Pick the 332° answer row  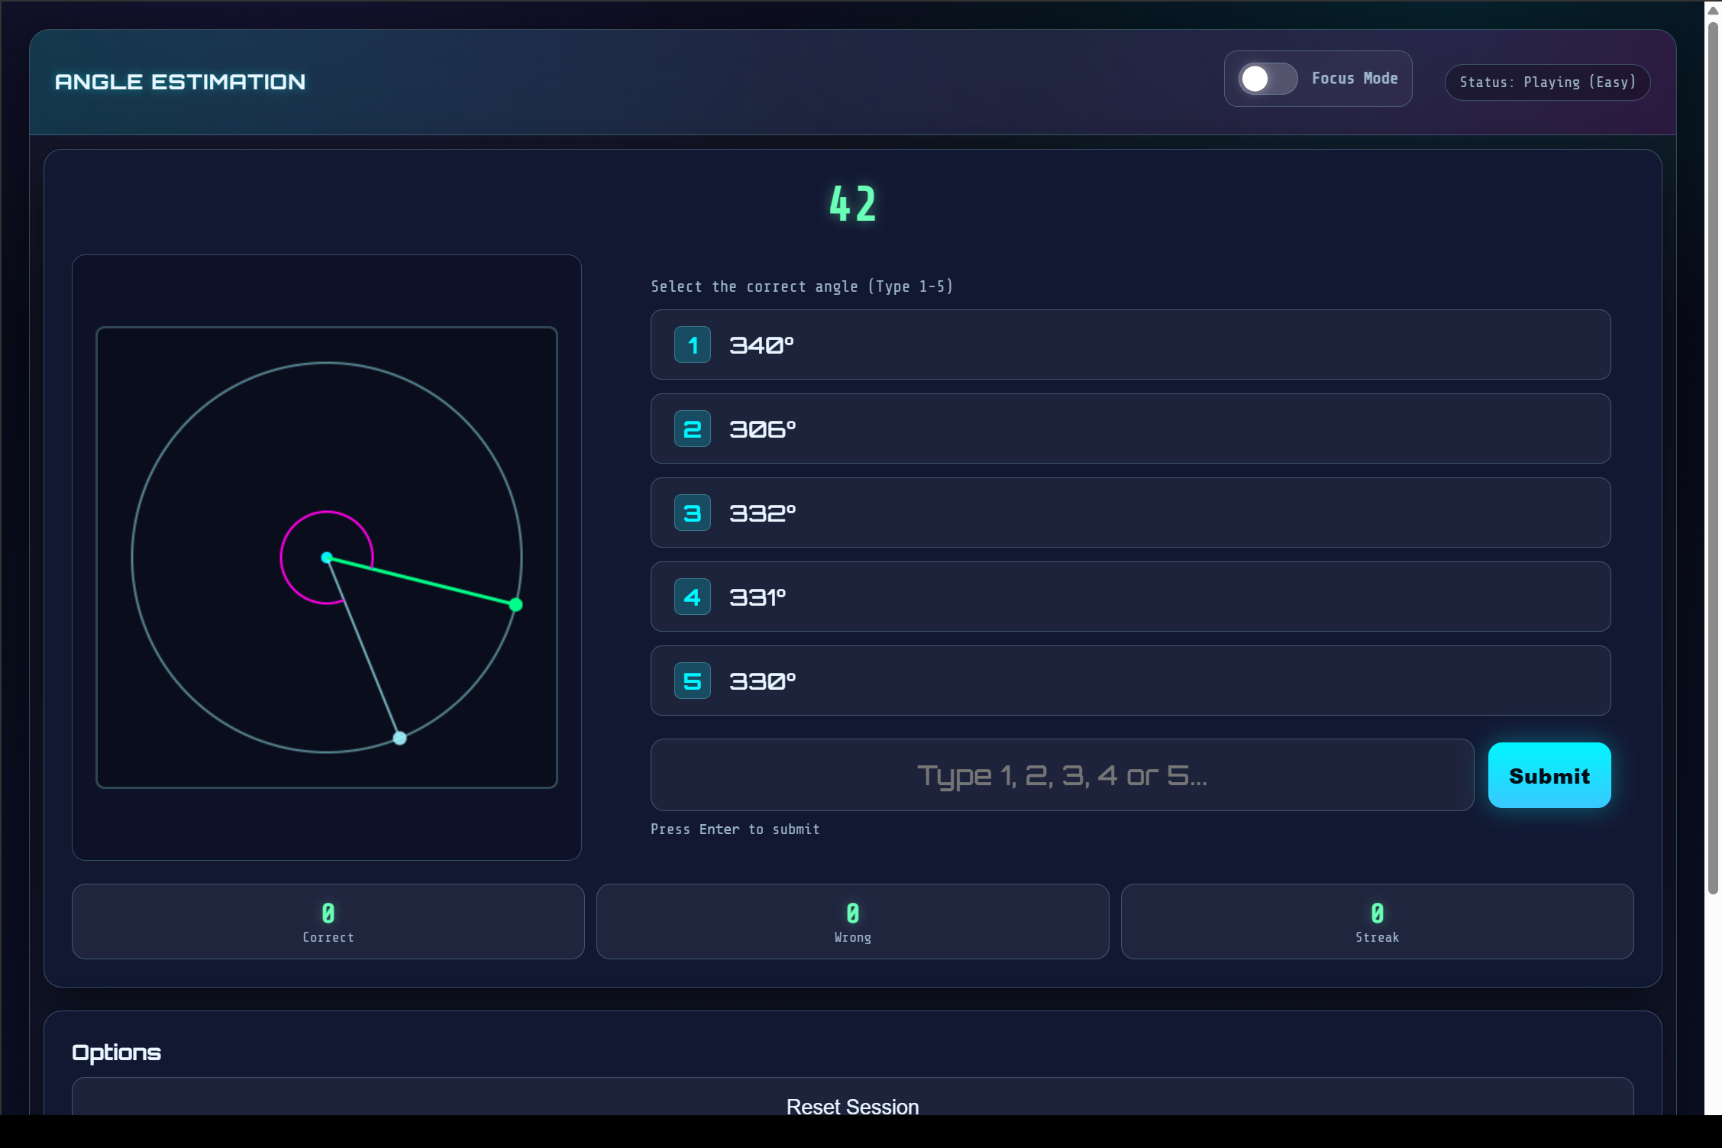(x=1130, y=513)
